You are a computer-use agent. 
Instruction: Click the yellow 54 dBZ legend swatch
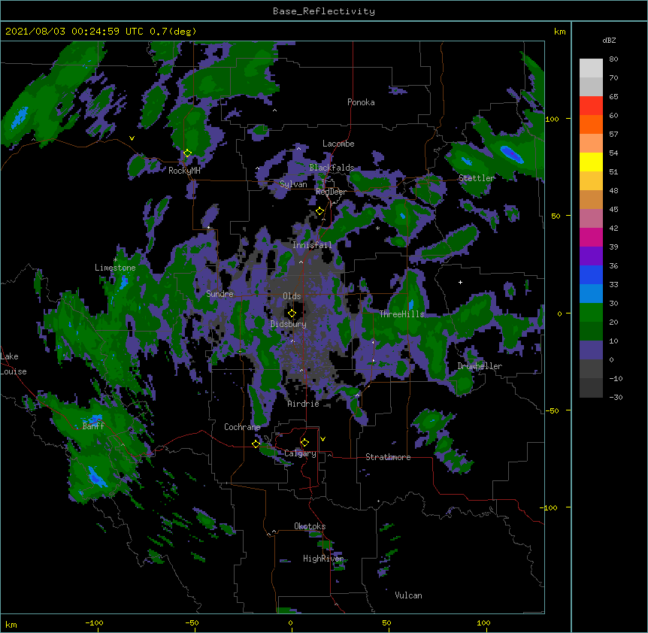pyautogui.click(x=591, y=162)
